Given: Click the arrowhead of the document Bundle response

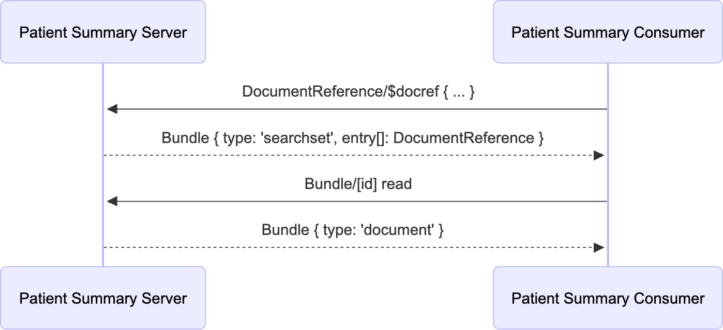Looking at the screenshot, I should pyautogui.click(x=599, y=248).
